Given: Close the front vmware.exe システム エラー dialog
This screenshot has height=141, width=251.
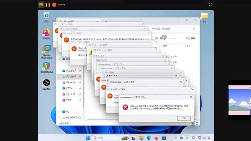Looking at the screenshot, I should click(191, 97).
